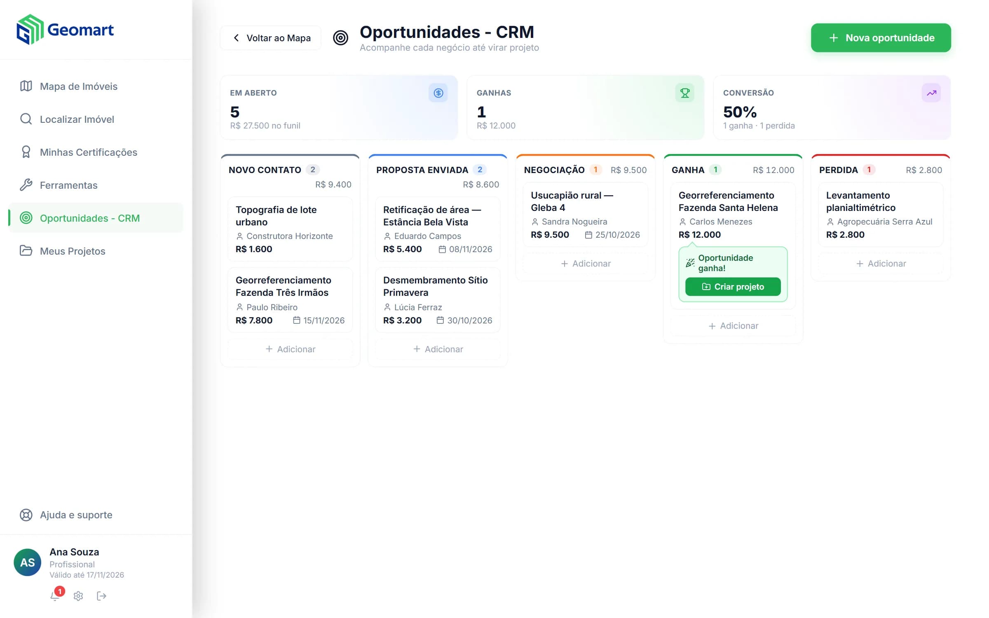Open Retificação de área Estância Bela Vista card

pyautogui.click(x=438, y=229)
